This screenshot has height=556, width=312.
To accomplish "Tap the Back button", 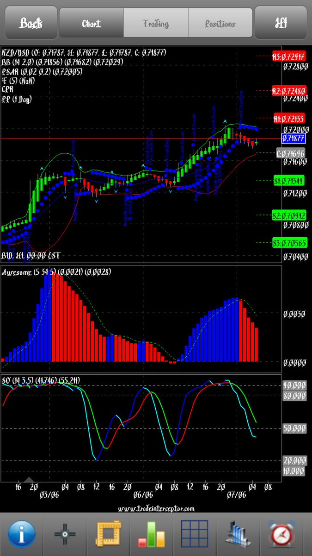I will pos(31,23).
